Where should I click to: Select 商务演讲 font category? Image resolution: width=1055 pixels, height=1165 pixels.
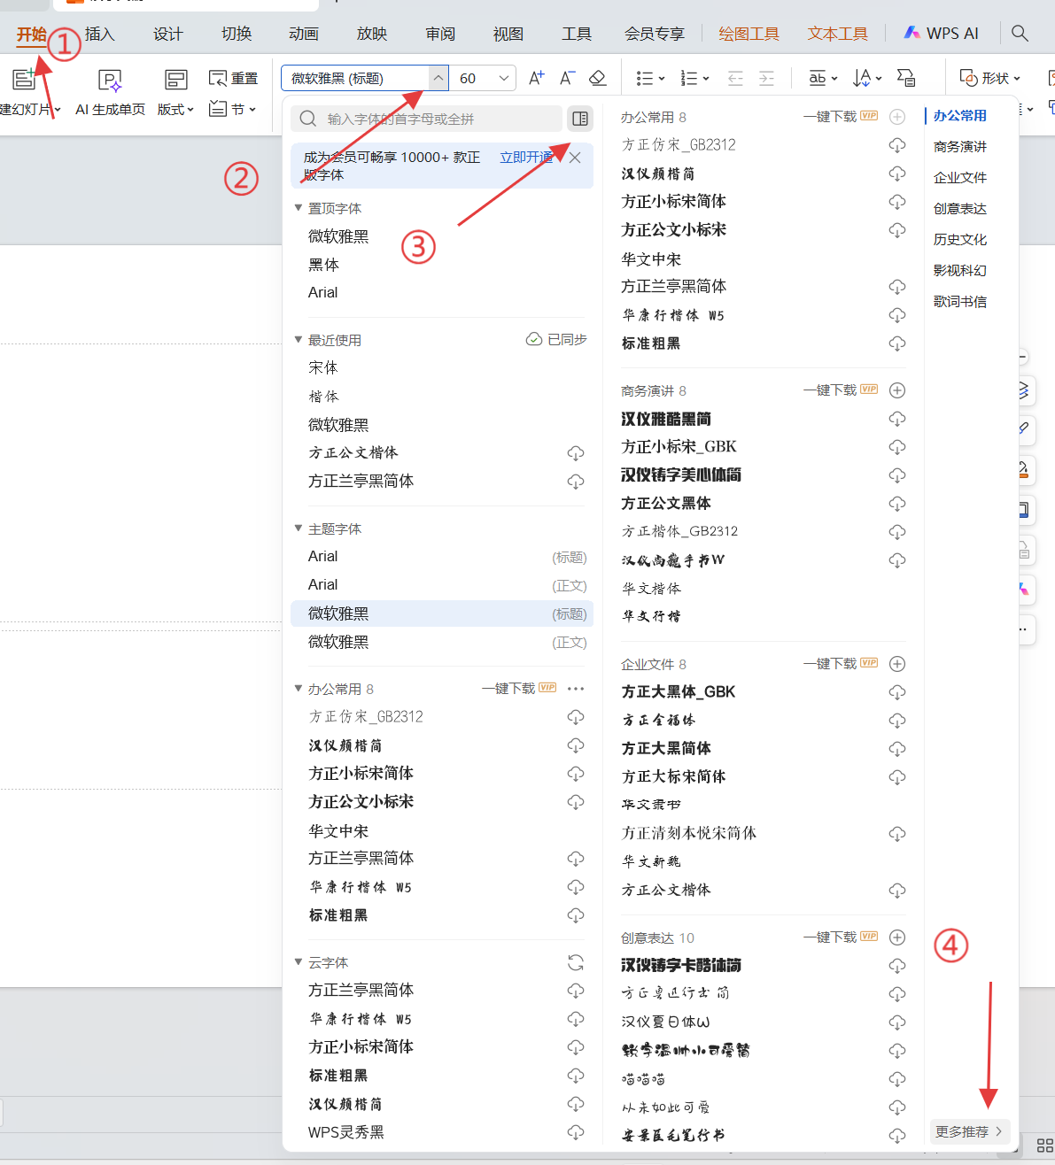pyautogui.click(x=959, y=147)
